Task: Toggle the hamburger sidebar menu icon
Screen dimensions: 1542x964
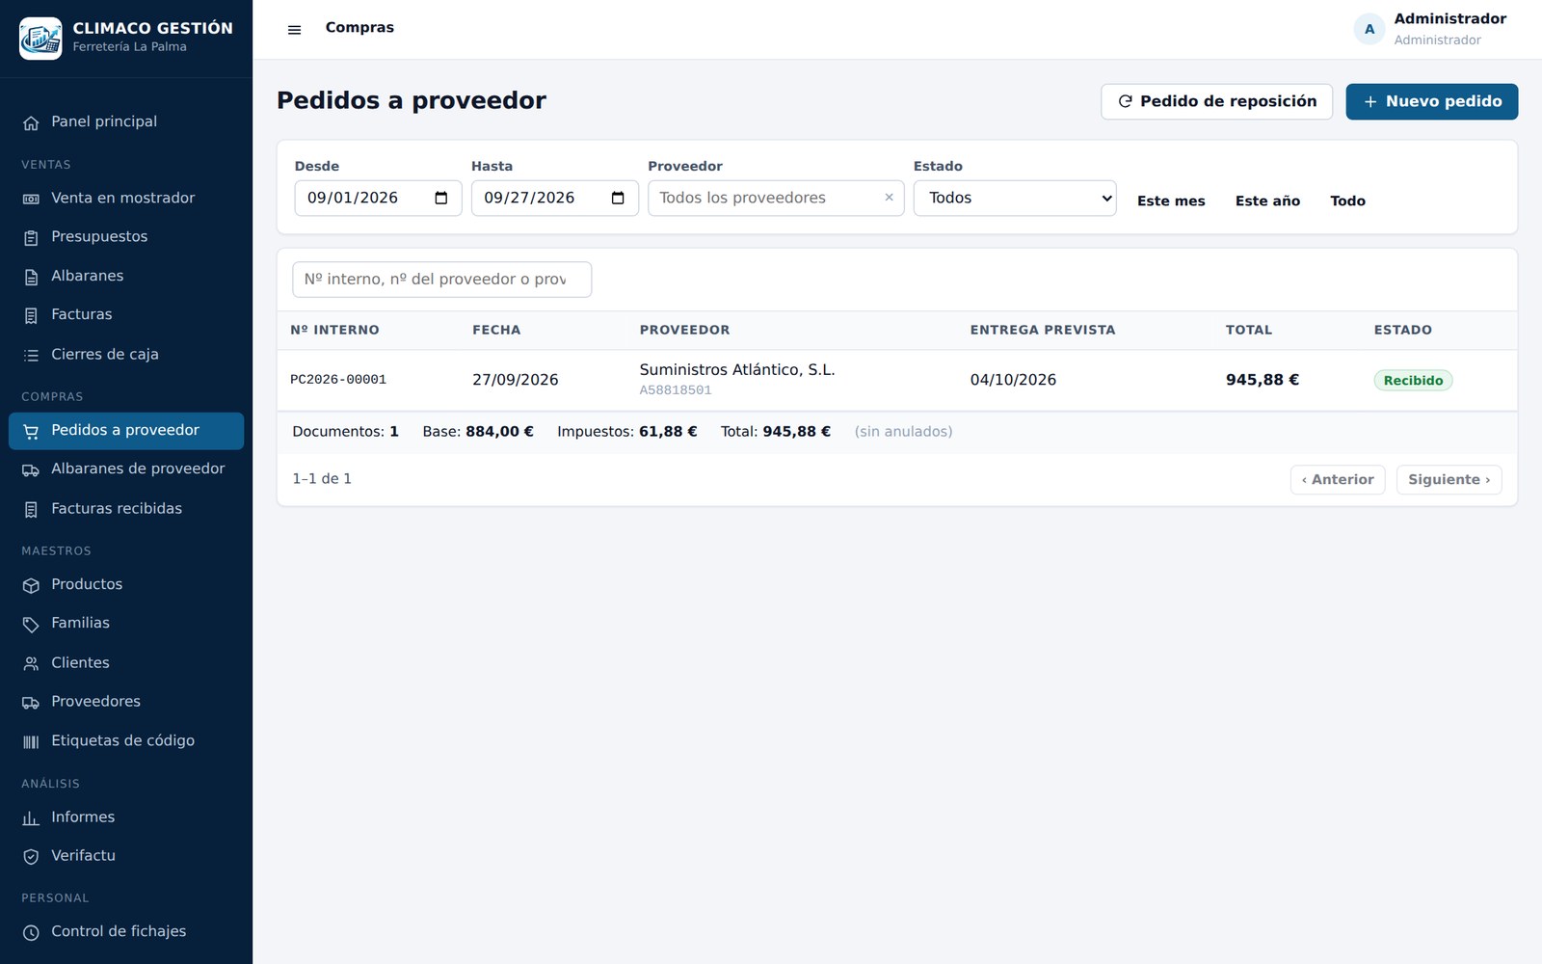Action: (x=295, y=30)
